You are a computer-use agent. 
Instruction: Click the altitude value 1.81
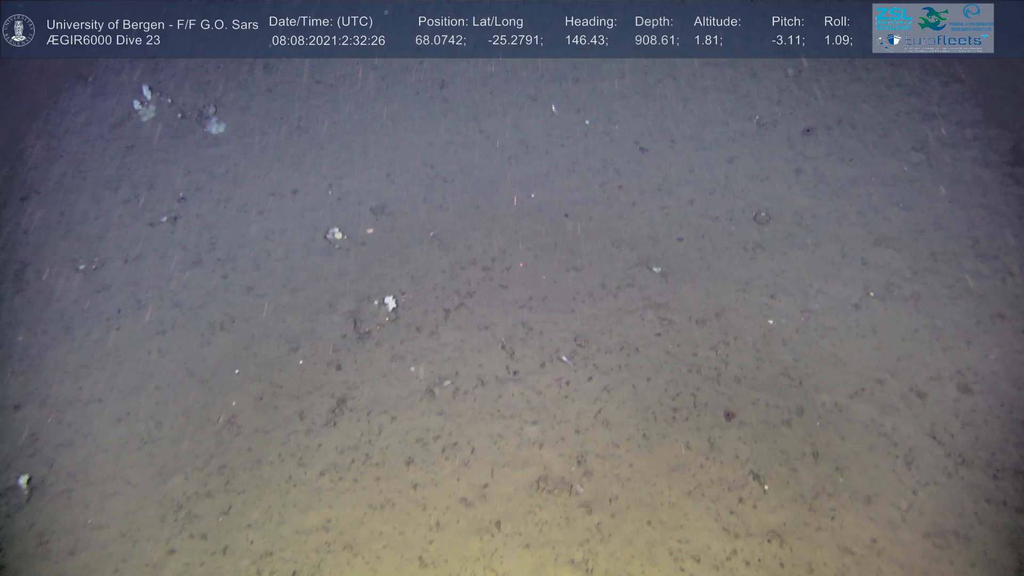click(x=707, y=41)
